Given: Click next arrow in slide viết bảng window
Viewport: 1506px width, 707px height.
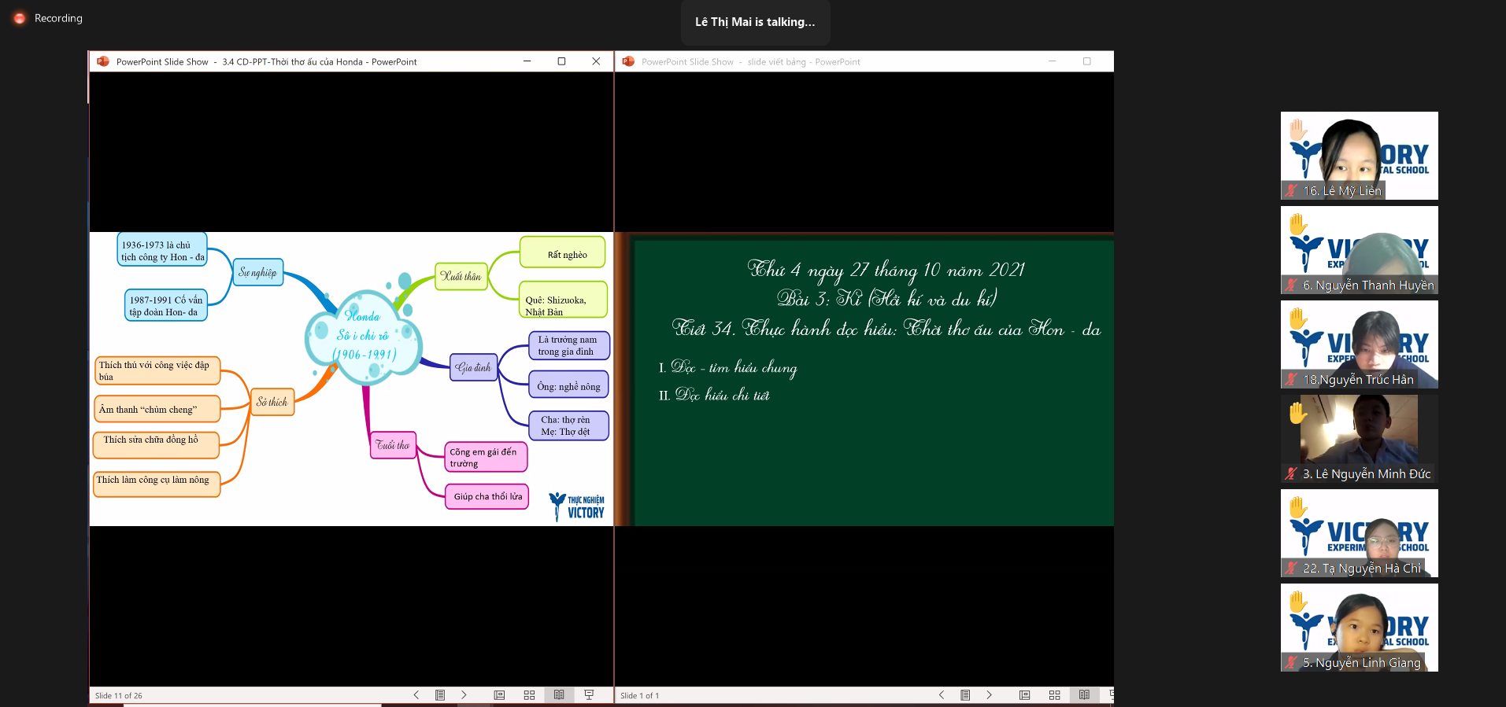Looking at the screenshot, I should click(989, 695).
